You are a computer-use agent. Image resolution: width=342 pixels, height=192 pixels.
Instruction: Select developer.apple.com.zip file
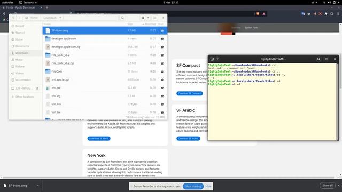[105, 47]
